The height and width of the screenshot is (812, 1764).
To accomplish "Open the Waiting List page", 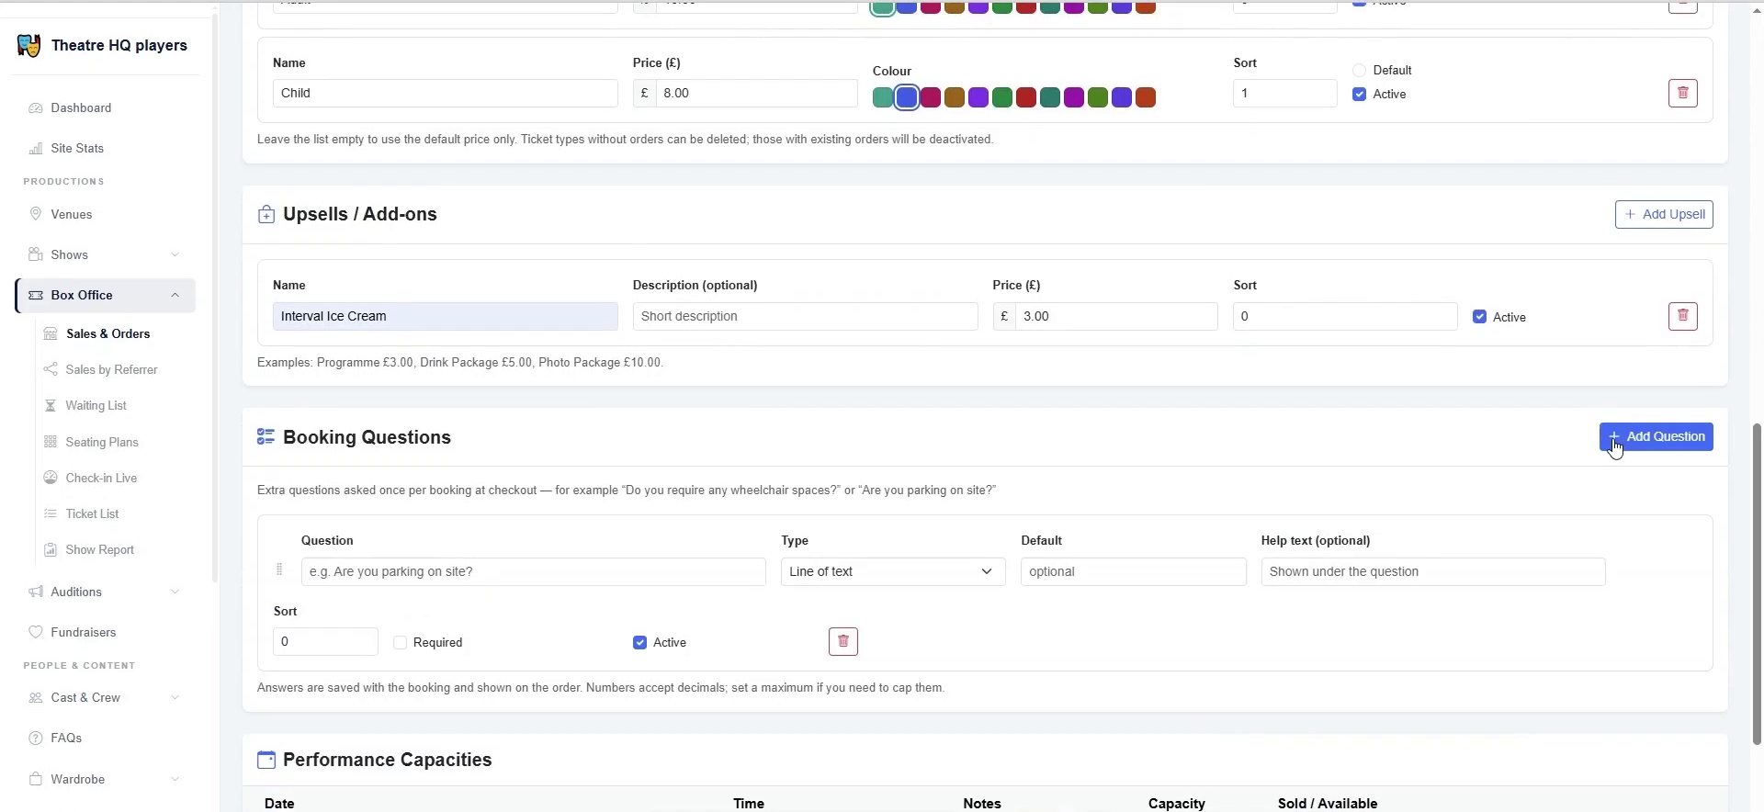I will (96, 405).
